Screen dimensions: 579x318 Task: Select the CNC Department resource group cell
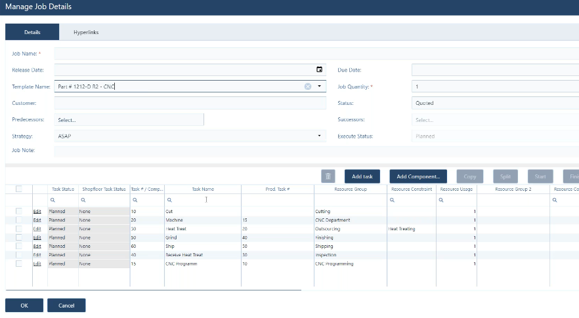(x=351, y=220)
